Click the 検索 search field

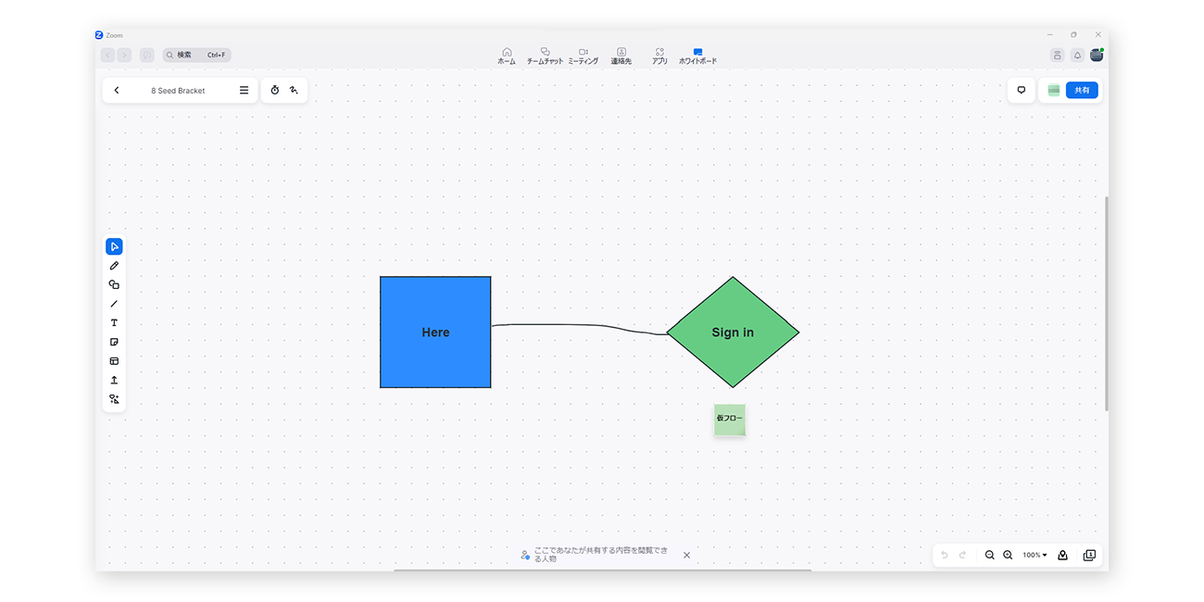pos(197,56)
